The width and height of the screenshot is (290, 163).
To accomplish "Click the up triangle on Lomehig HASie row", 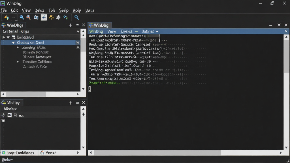I will pos(78,47).
